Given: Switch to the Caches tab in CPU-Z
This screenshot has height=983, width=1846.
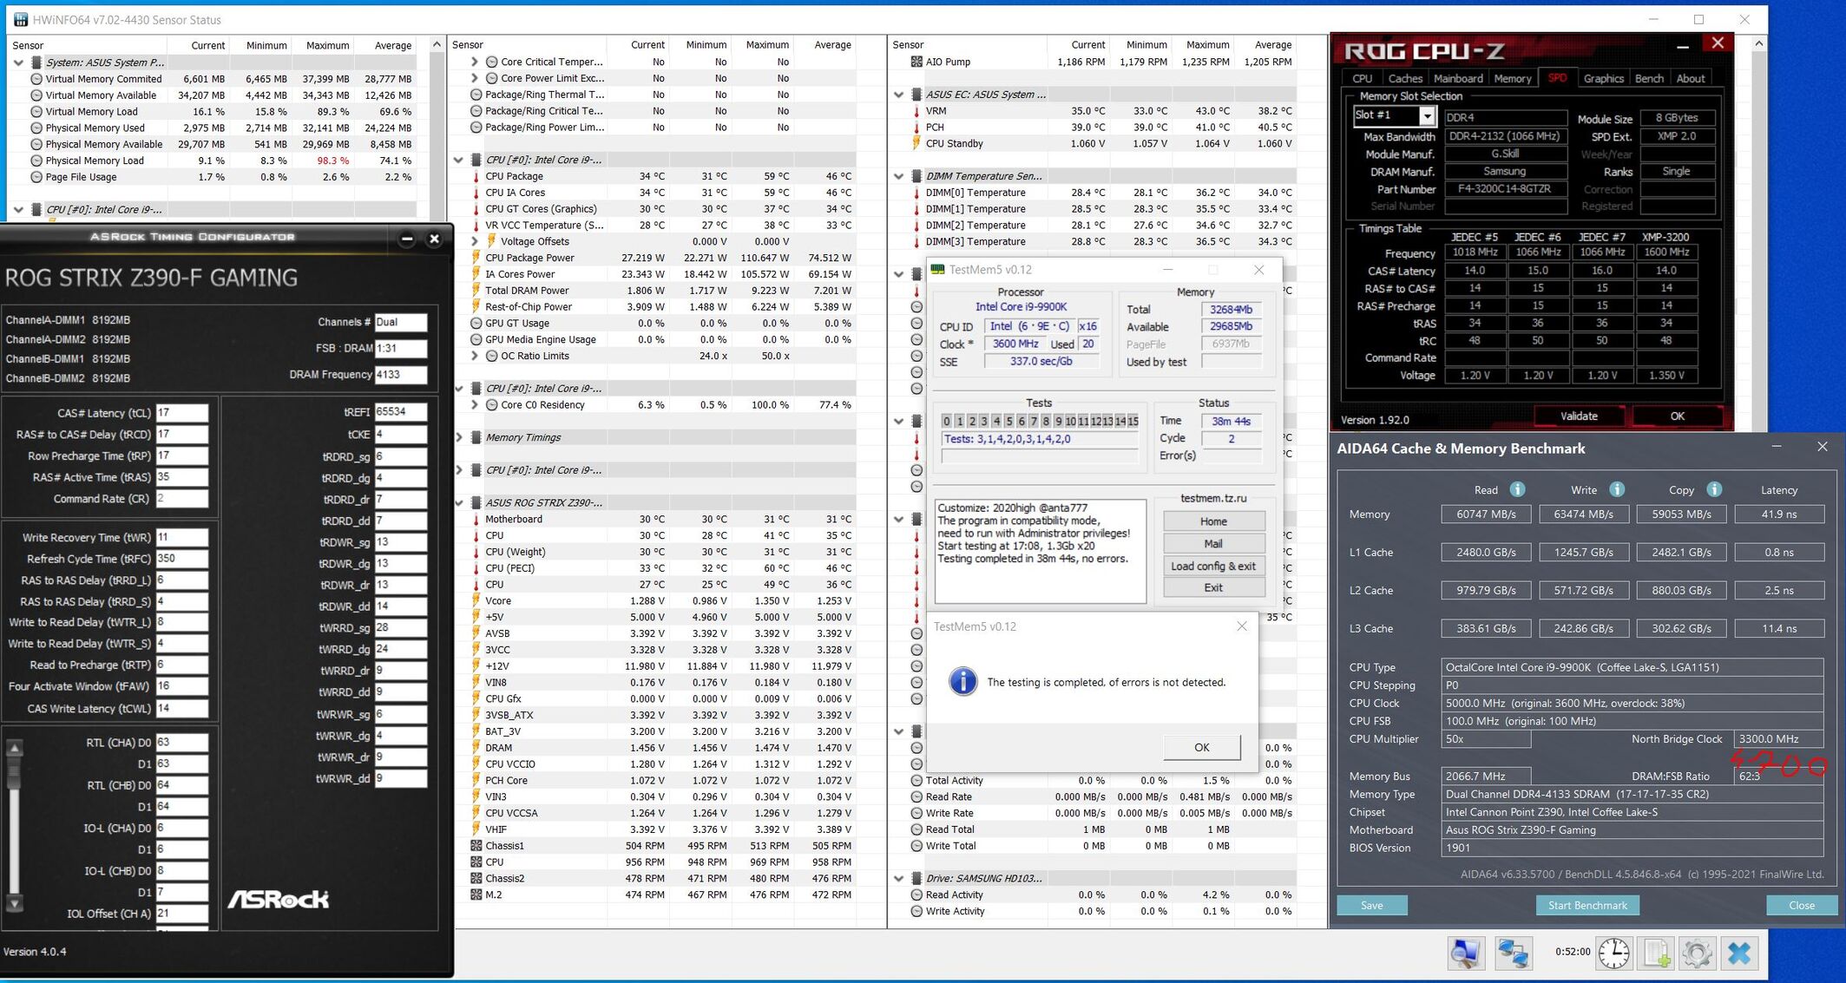Looking at the screenshot, I should pyautogui.click(x=1405, y=78).
